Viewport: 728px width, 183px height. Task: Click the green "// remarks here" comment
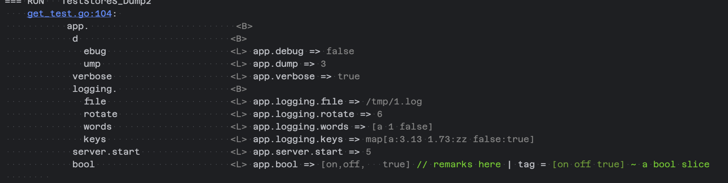tap(459, 165)
